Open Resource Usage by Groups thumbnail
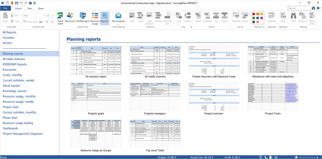Viewport: 322px width, 159px height. 96,134
